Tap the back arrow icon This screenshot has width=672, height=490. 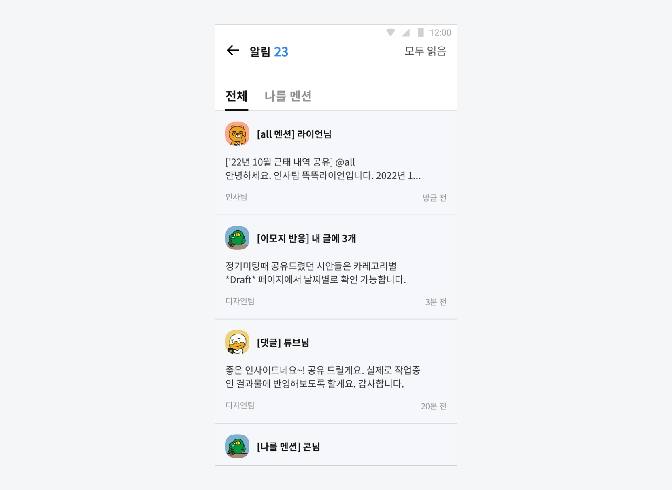pyautogui.click(x=233, y=51)
